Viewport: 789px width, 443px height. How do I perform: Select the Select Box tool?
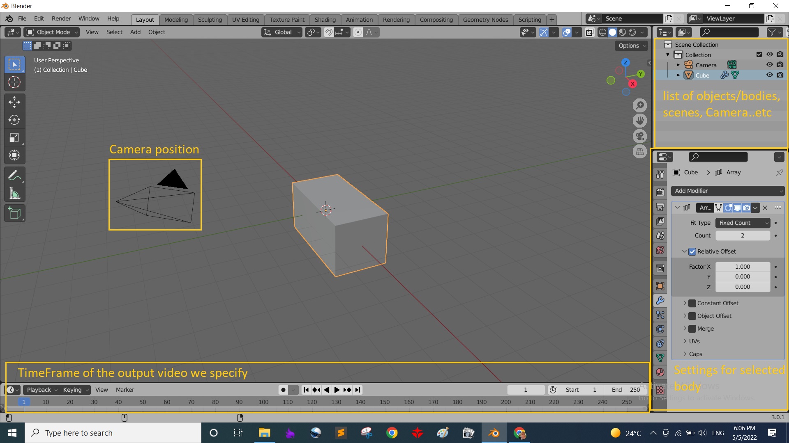coord(14,64)
